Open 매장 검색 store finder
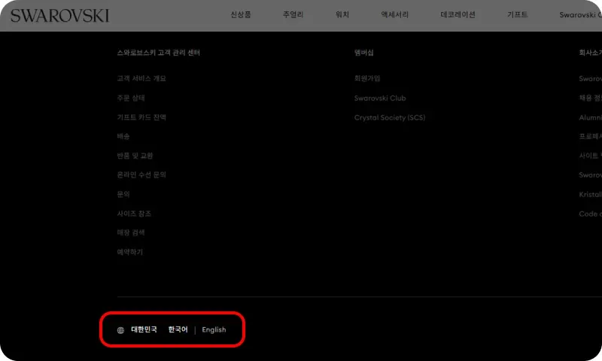Viewport: 602px width, 361px height. (131, 232)
